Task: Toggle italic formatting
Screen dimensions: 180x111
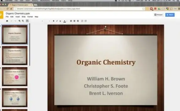Action: [x=57, y=21]
